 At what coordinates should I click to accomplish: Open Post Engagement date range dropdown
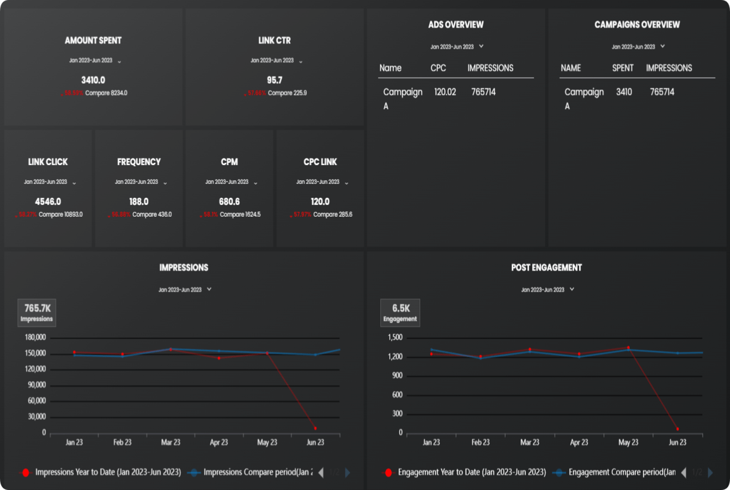point(548,290)
